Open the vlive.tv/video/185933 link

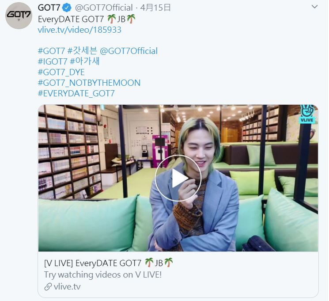[x=79, y=30]
